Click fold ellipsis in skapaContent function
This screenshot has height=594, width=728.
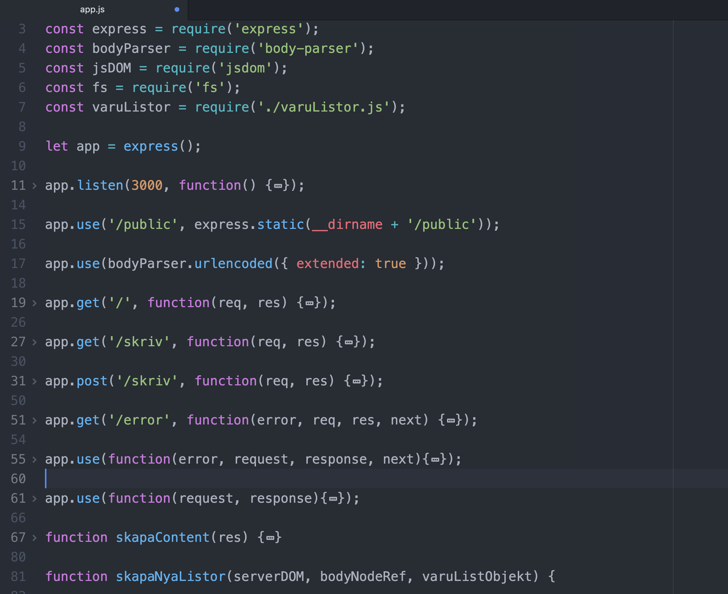tap(270, 538)
